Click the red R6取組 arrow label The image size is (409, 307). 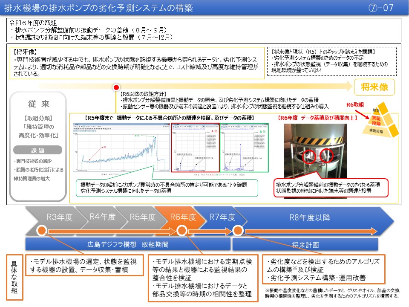(355, 105)
